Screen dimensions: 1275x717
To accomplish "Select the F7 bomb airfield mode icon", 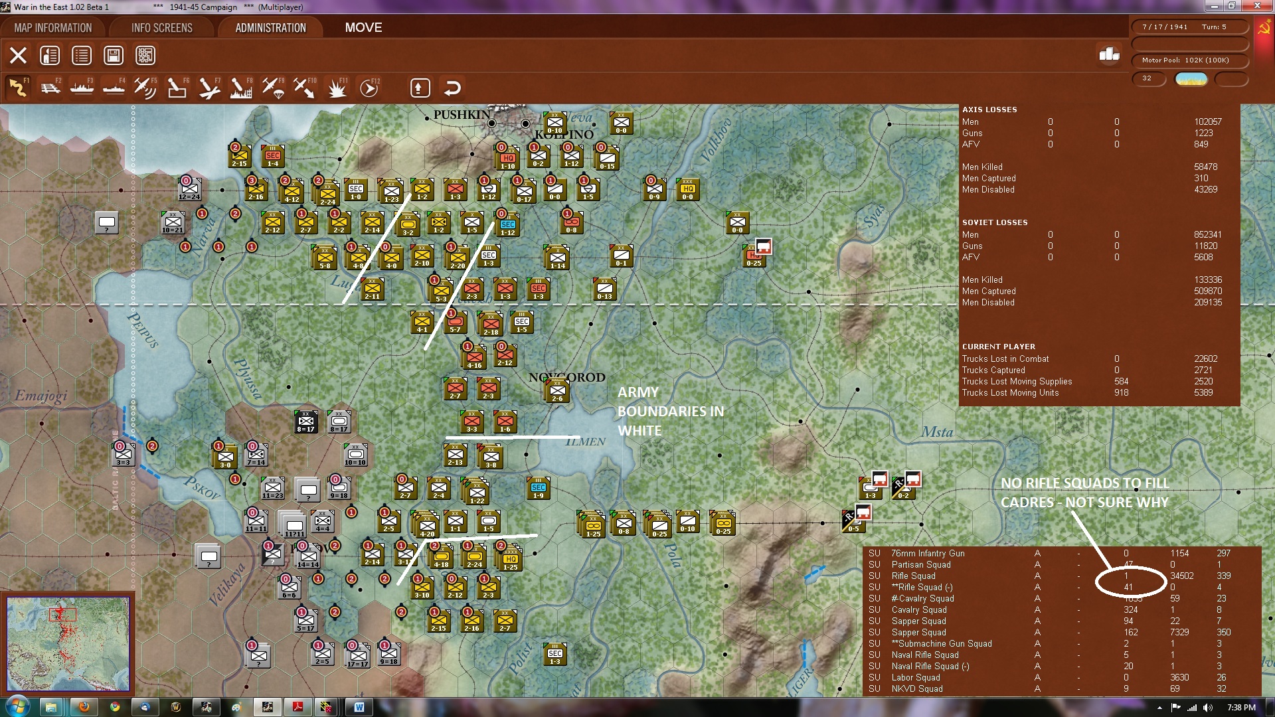I will click(x=209, y=87).
